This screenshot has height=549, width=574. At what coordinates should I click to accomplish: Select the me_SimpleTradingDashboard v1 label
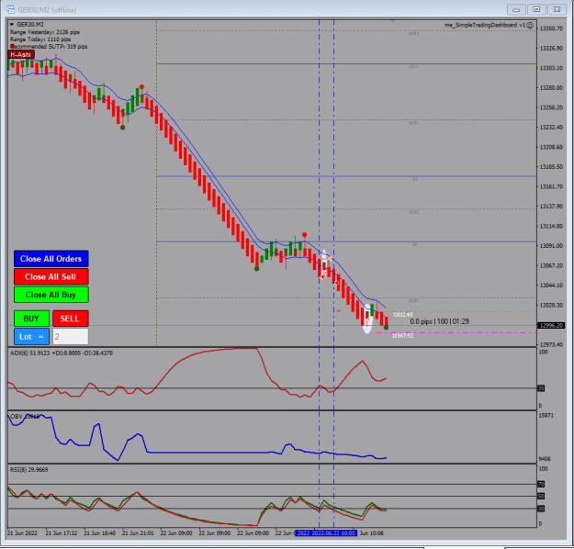coord(485,25)
